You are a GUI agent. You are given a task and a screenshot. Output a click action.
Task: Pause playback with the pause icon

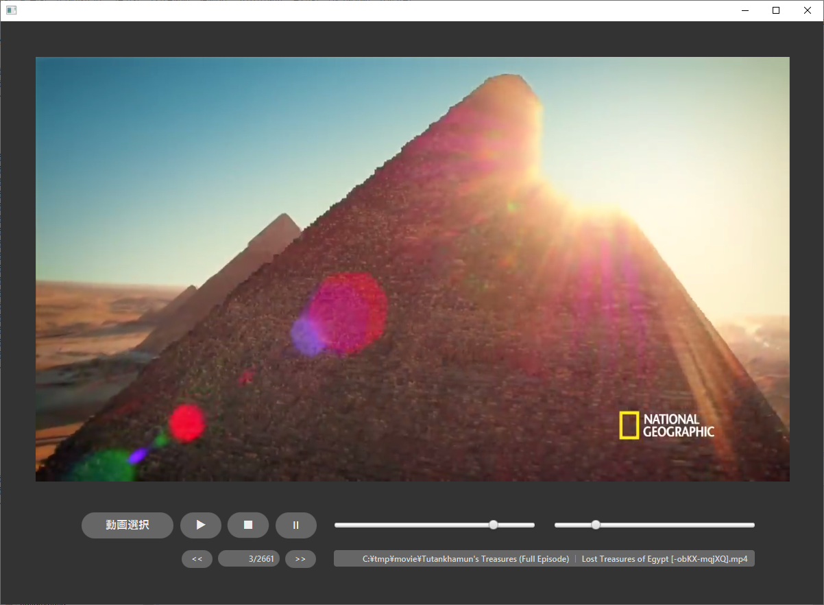point(296,525)
